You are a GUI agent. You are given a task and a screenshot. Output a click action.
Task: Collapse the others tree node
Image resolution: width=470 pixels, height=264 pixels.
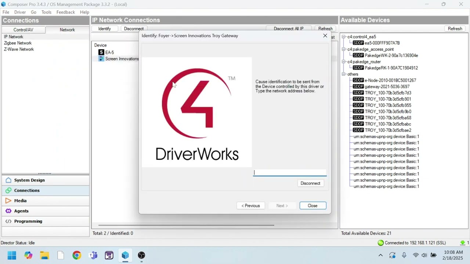click(x=344, y=74)
